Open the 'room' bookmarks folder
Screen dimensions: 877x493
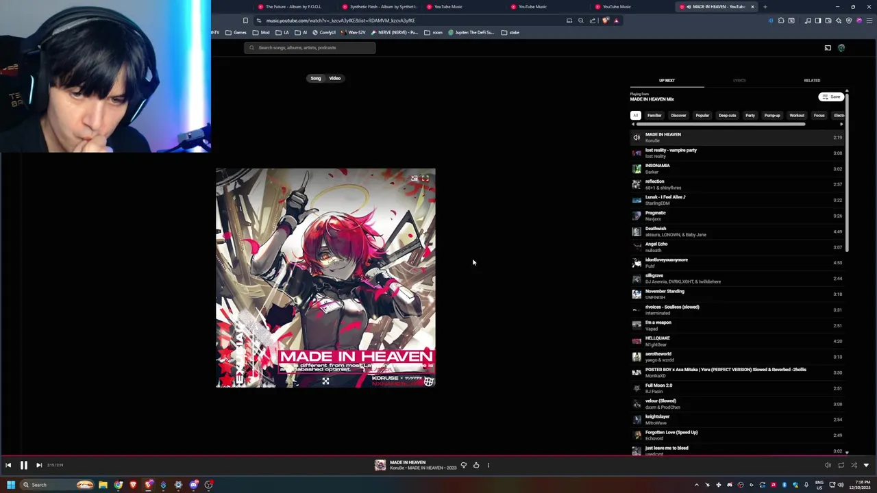433,32
